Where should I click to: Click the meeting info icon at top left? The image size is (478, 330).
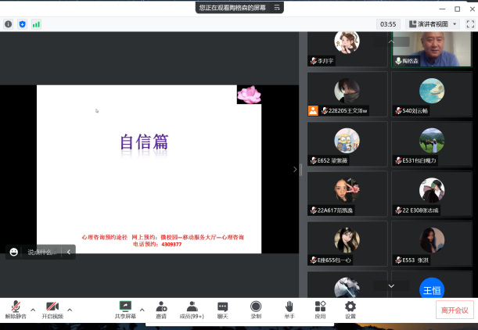pos(9,24)
